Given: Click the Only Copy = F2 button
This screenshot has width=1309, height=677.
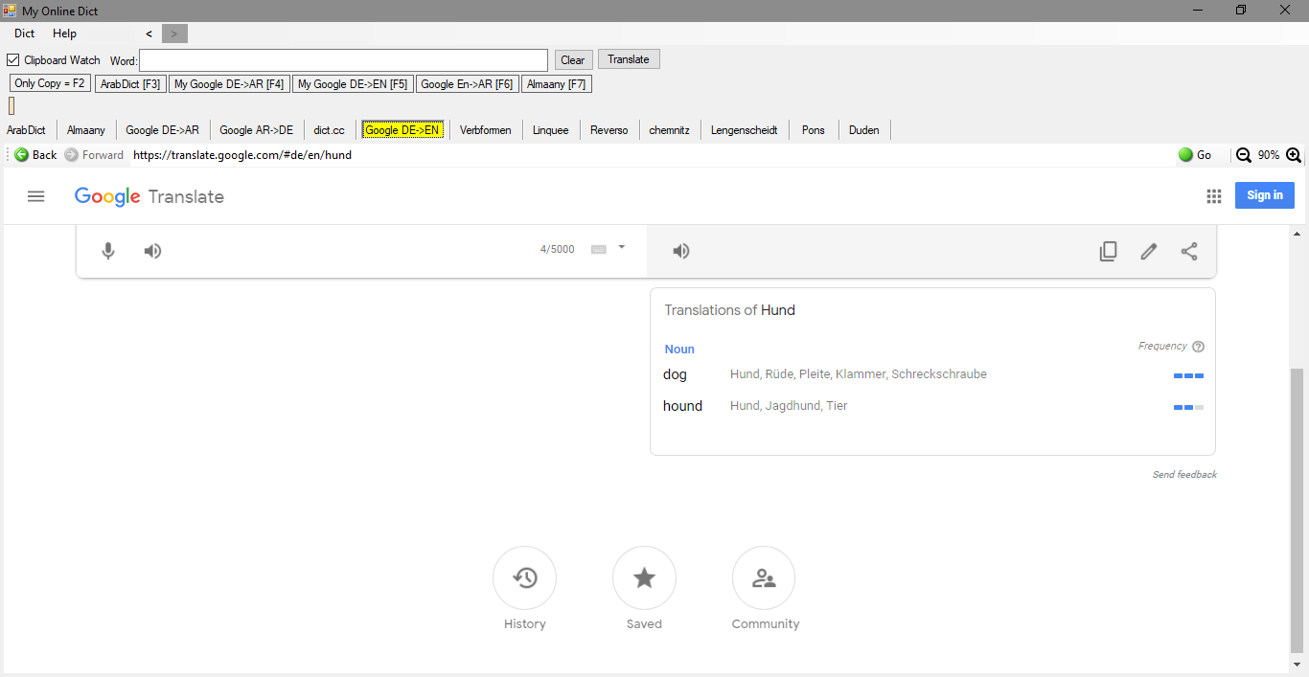Looking at the screenshot, I should point(50,83).
